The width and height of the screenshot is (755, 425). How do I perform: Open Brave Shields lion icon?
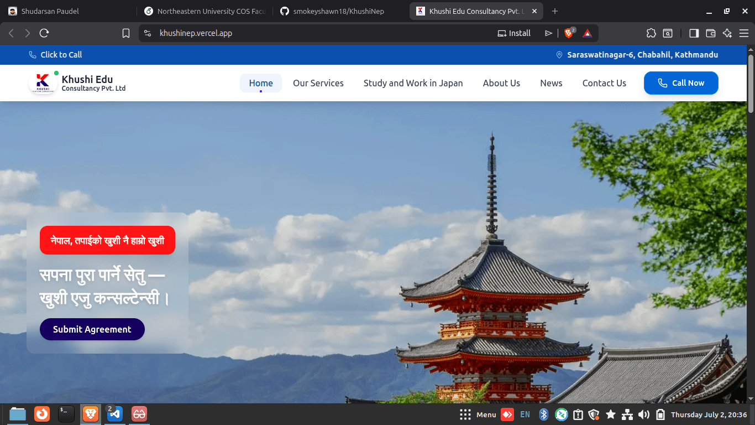(569, 33)
